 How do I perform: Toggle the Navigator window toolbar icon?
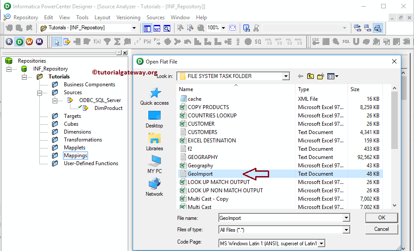147,28
